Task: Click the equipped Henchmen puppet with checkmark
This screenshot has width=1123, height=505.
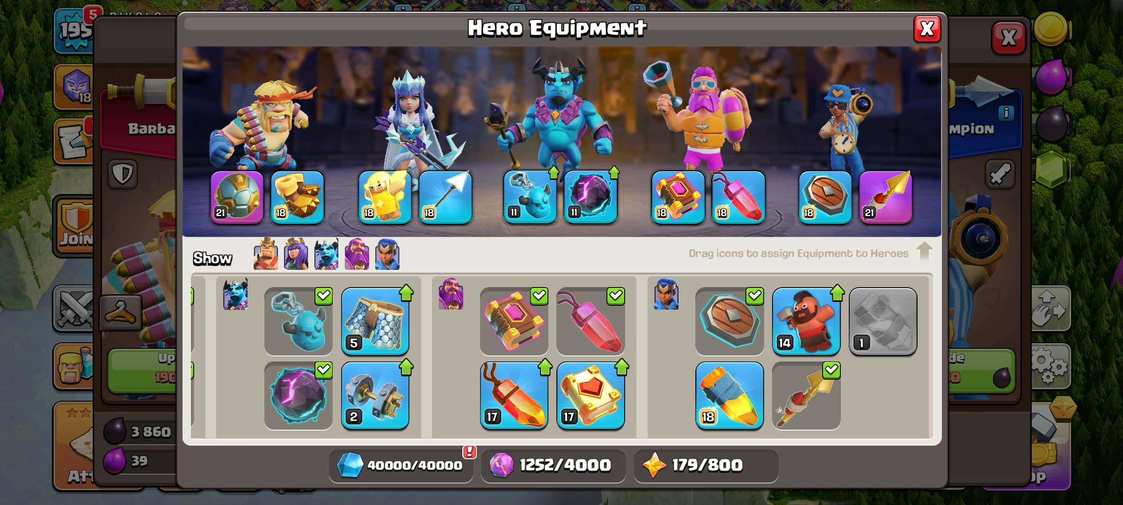Action: pyautogui.click(x=299, y=321)
